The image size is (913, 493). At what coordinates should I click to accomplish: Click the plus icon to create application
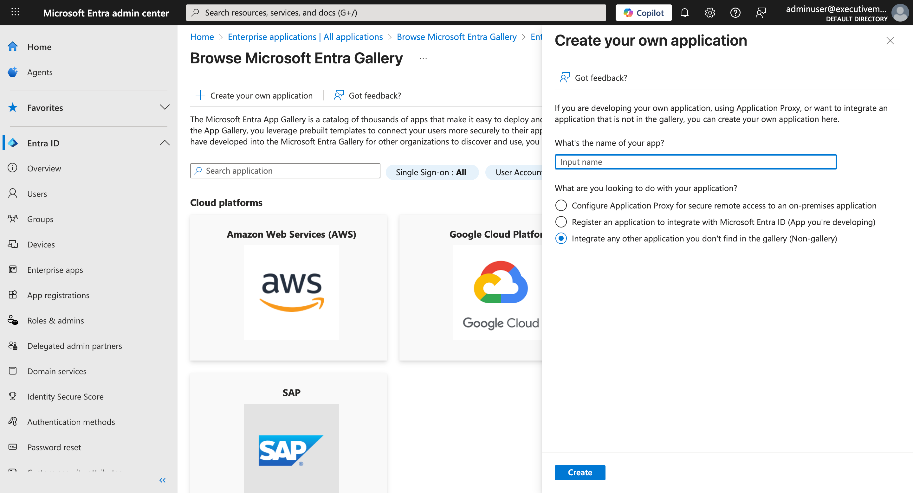[200, 95]
